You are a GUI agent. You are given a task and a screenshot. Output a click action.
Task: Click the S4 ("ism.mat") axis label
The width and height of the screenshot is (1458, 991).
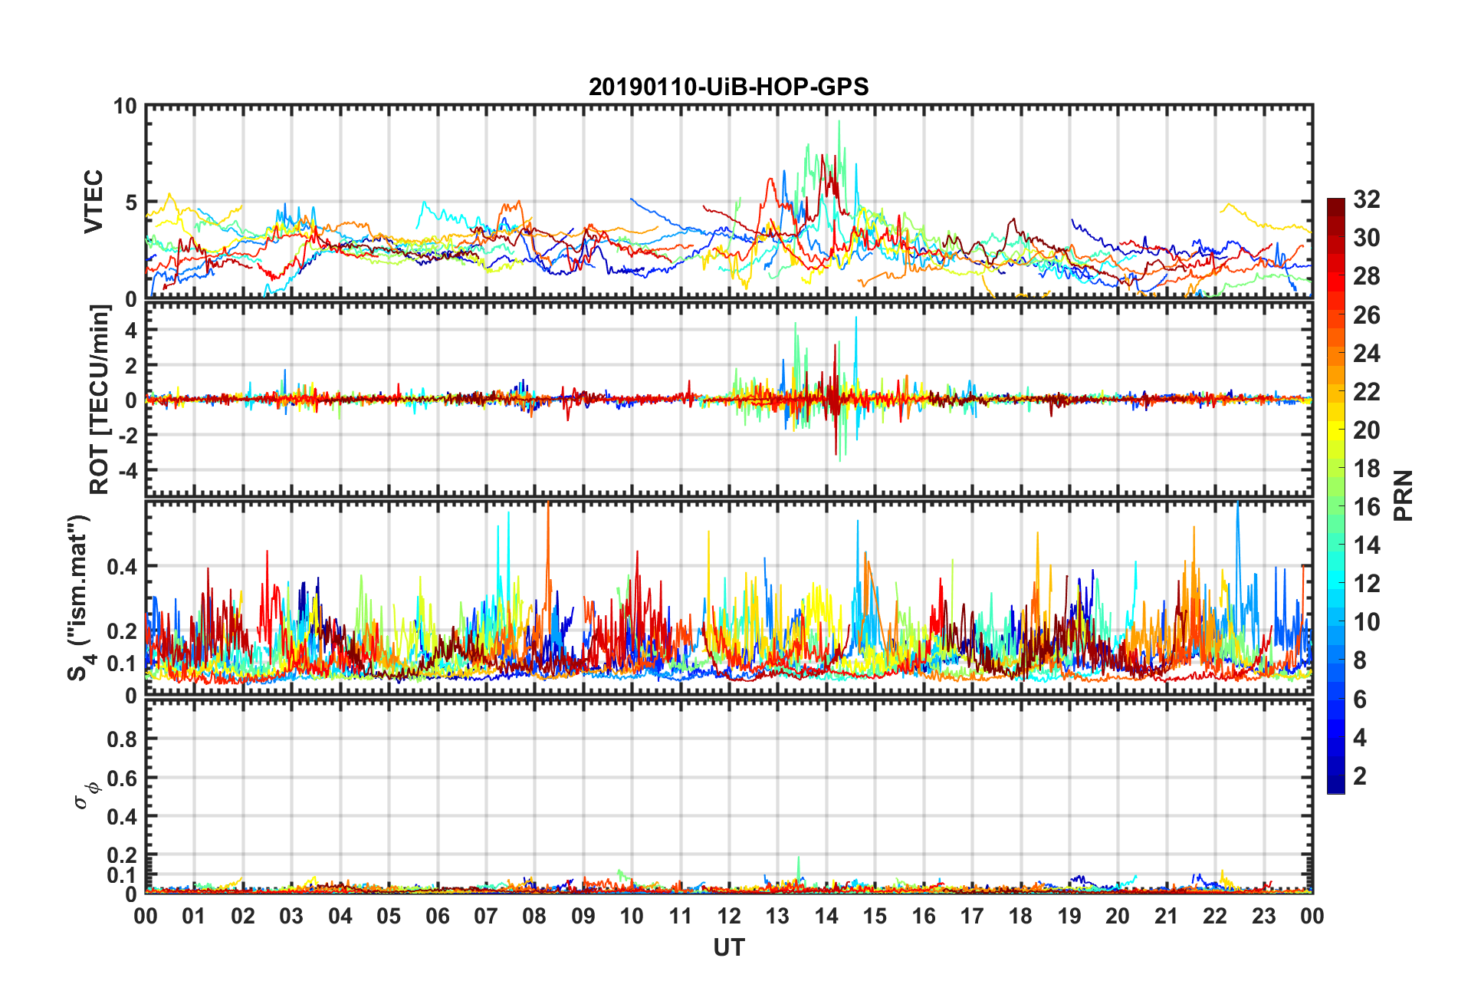pos(79,598)
